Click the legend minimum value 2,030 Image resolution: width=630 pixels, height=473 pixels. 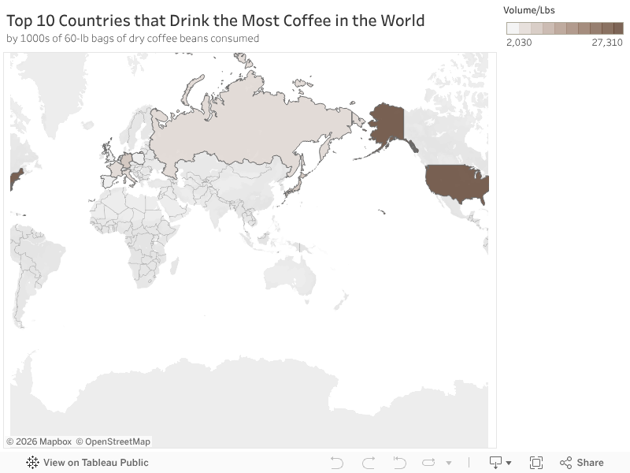click(x=519, y=43)
